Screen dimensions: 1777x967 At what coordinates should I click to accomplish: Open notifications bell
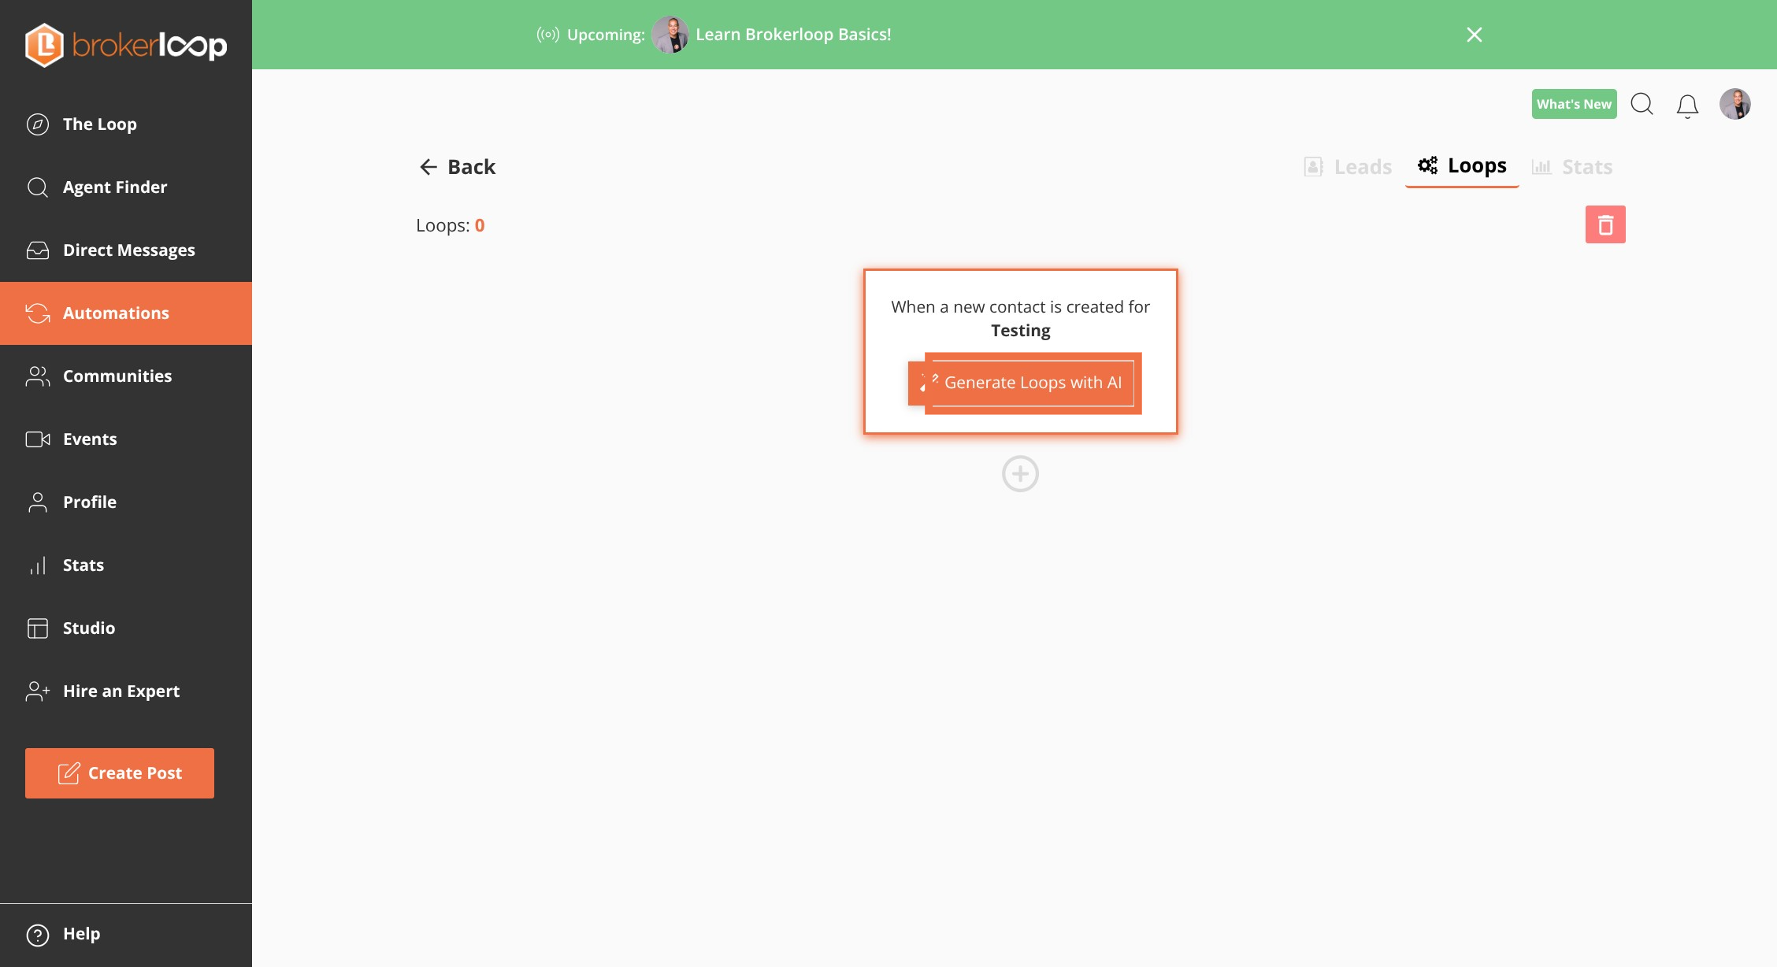coord(1687,106)
